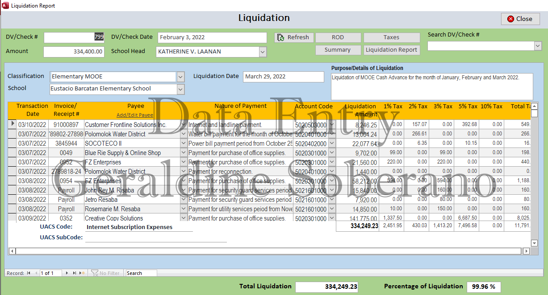Open account code dropdown in Jetro Resaba row
548x295 pixels.
[332, 200]
